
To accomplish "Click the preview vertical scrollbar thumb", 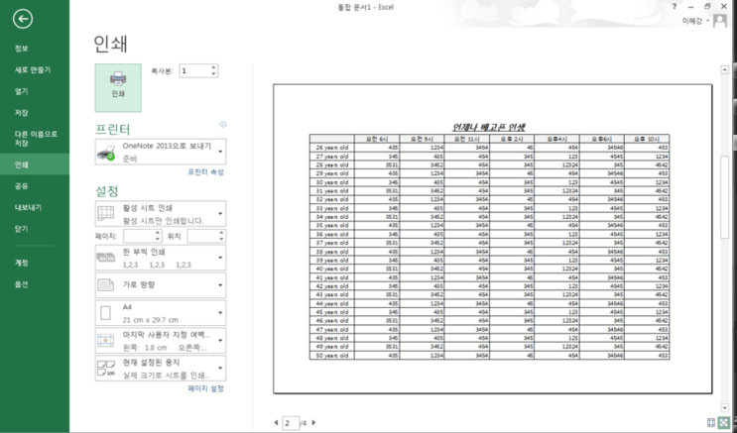I will coord(724,197).
